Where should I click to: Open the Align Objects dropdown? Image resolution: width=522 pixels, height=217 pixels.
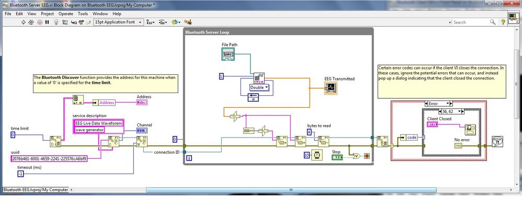point(151,22)
